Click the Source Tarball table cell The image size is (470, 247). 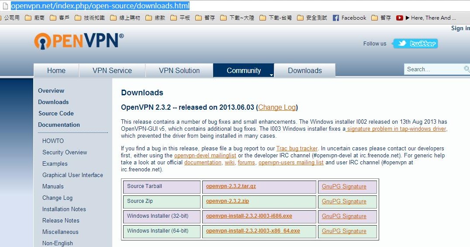coord(162,187)
